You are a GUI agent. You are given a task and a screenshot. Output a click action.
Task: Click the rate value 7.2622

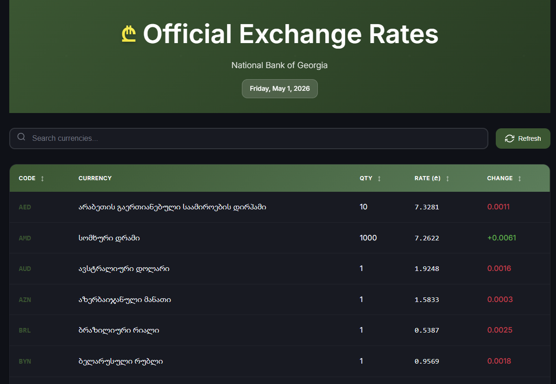[x=427, y=238]
